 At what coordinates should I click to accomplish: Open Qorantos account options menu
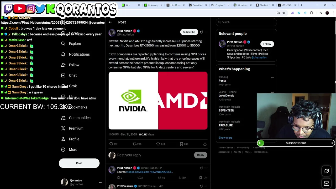100,182
